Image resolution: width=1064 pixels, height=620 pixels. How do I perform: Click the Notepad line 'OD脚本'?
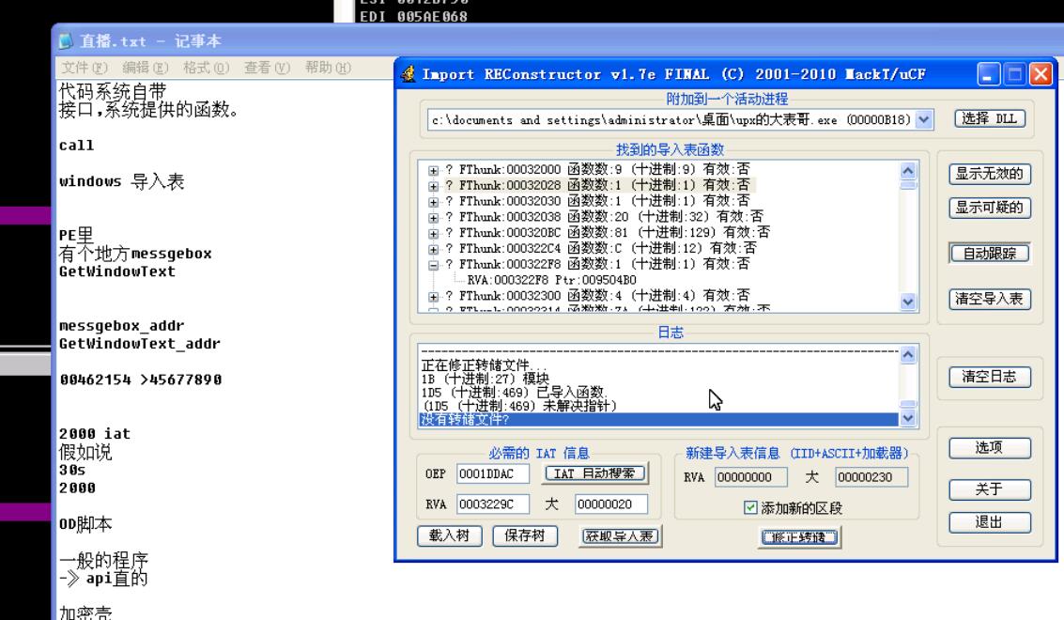(x=85, y=524)
